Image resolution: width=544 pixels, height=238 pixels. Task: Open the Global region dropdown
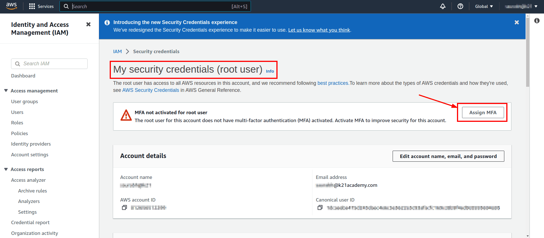click(x=484, y=6)
